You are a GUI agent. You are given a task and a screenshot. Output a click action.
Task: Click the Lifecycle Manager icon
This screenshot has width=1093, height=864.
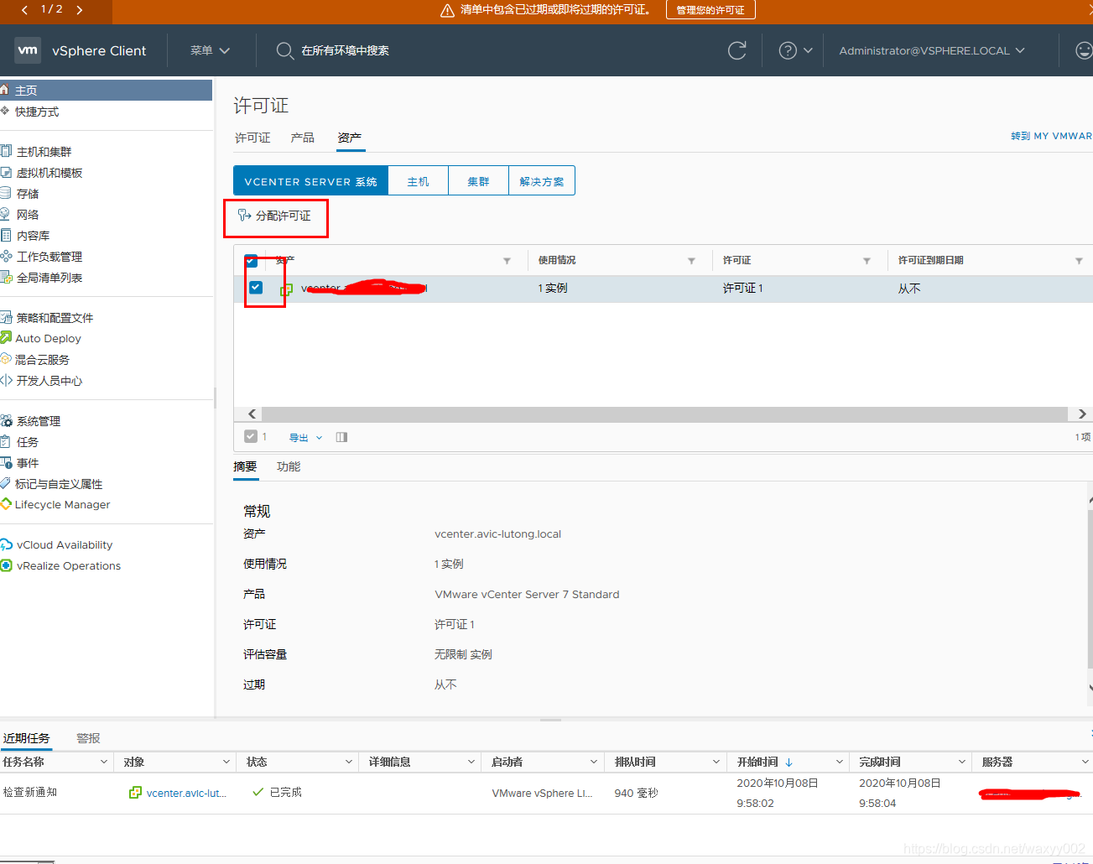6,504
